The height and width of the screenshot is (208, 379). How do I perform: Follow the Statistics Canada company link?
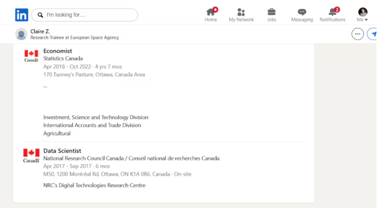coord(63,58)
